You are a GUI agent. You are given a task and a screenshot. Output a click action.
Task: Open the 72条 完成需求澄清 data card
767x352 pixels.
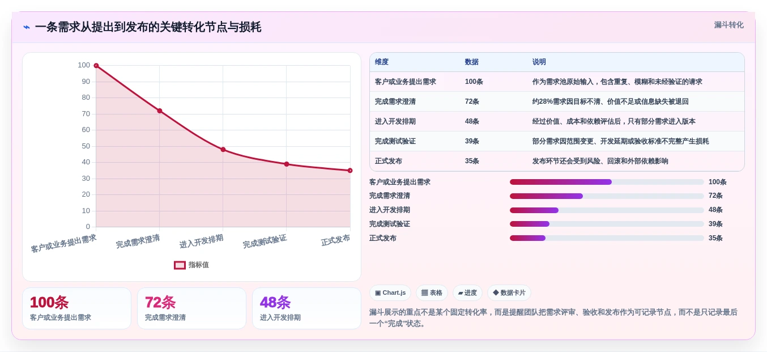pyautogui.click(x=191, y=308)
